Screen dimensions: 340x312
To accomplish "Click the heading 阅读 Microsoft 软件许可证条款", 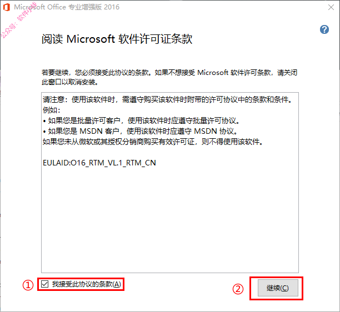I will pos(117,39).
